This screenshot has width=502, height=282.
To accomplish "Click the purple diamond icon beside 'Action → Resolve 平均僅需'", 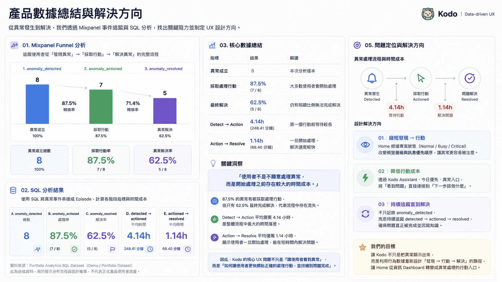I will pos(214,238).
